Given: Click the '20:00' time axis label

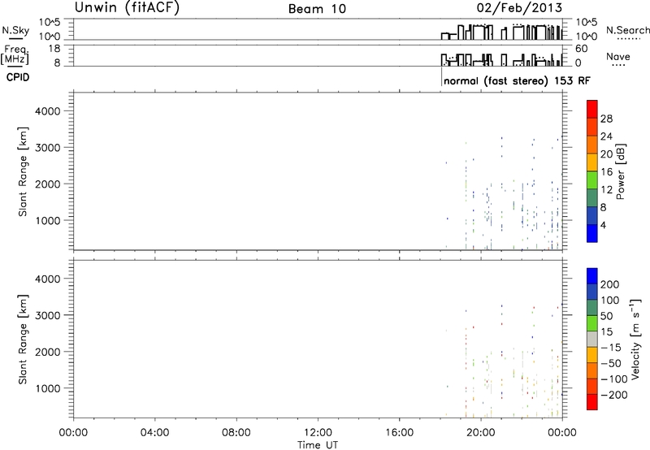Looking at the screenshot, I should pos(481,433).
